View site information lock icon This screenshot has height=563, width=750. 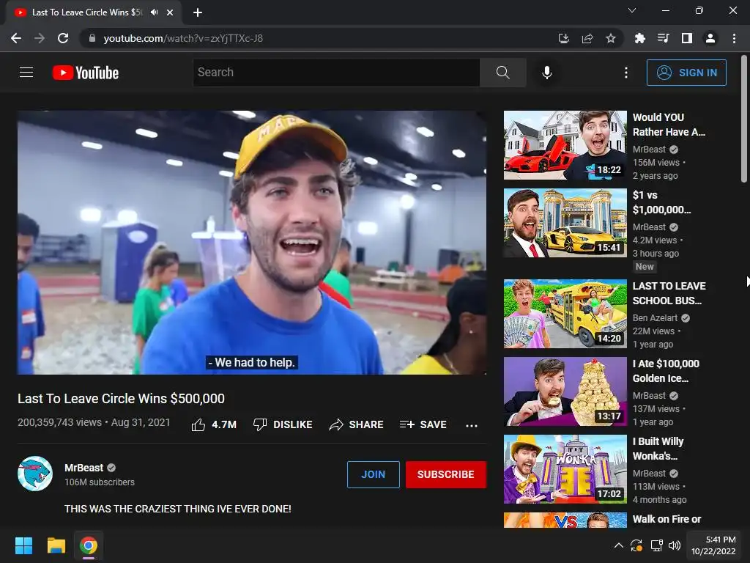92,38
